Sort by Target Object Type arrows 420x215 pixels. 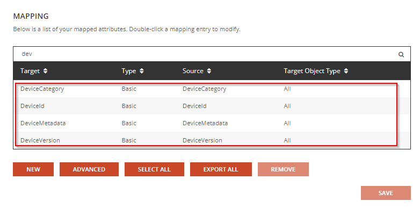346,71
